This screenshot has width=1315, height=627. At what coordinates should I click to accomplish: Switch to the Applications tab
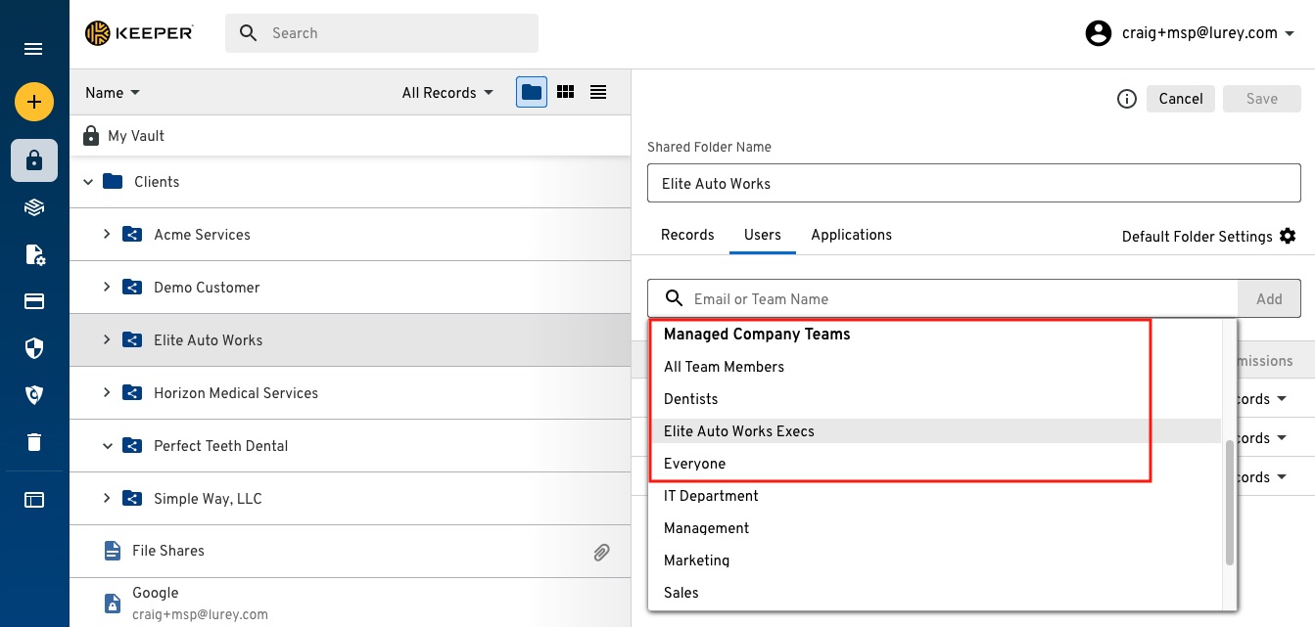852,235
